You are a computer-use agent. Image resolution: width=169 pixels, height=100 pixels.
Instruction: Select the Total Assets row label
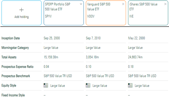tap(9, 57)
